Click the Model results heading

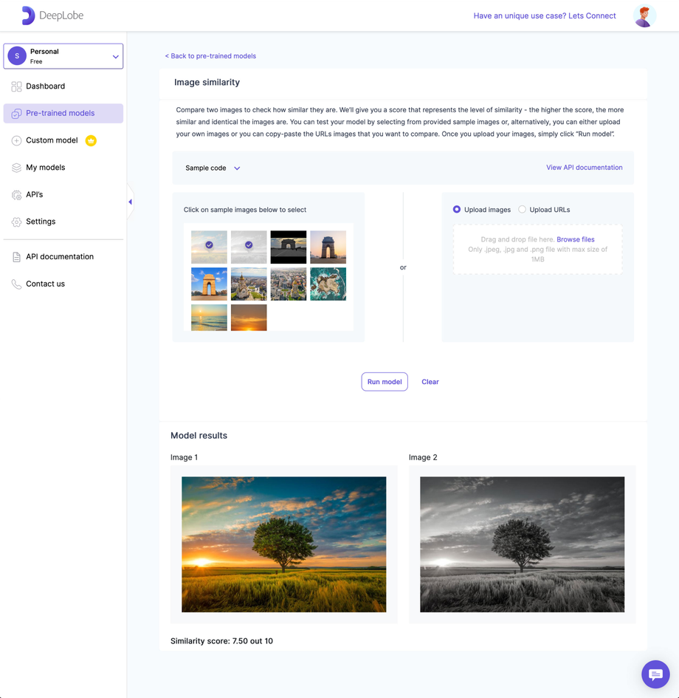199,435
